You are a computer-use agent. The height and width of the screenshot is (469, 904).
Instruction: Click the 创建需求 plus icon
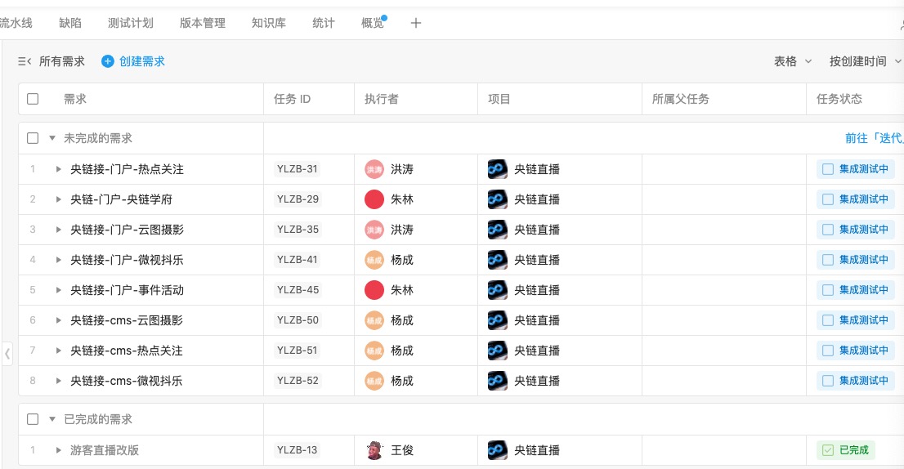click(x=108, y=61)
